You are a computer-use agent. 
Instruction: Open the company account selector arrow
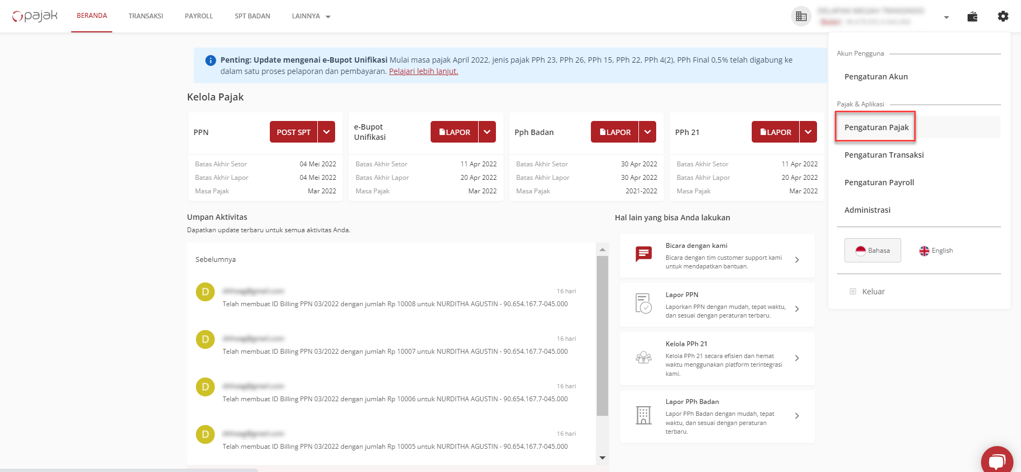[946, 17]
